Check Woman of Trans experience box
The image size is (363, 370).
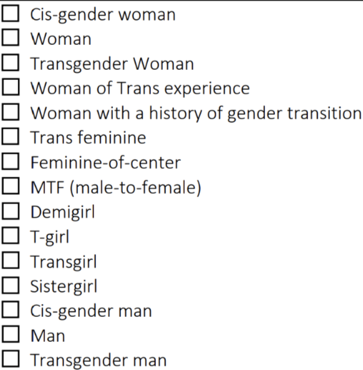click(x=11, y=87)
